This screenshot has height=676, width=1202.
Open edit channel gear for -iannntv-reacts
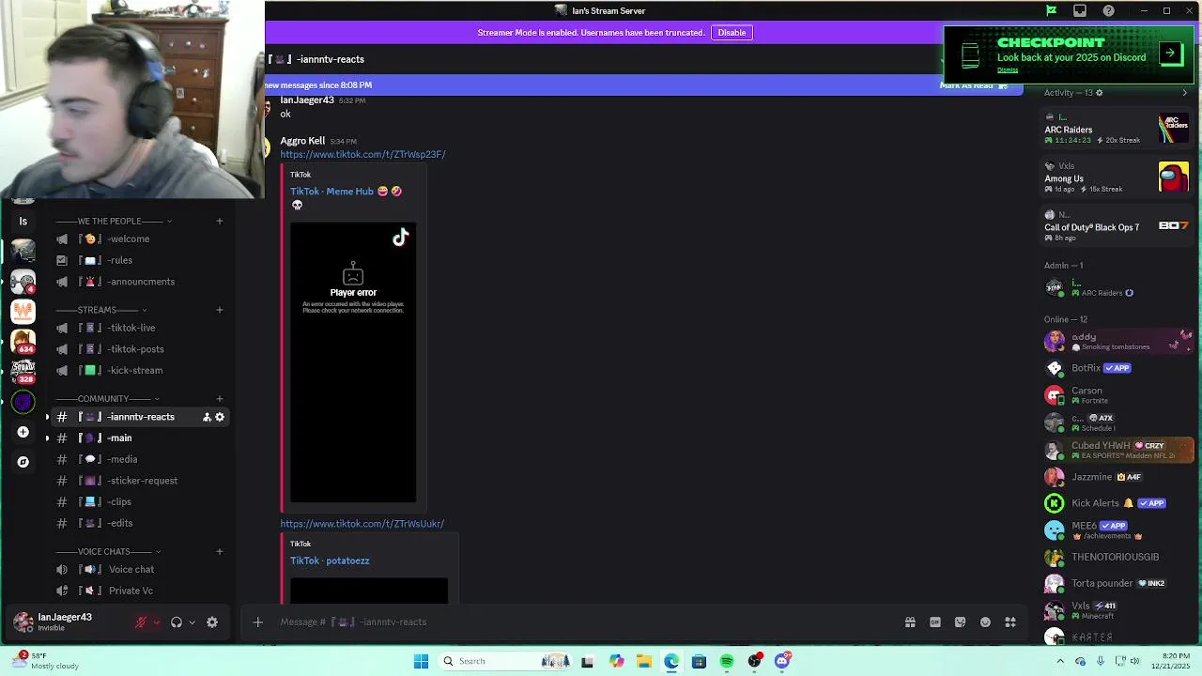[x=220, y=417]
